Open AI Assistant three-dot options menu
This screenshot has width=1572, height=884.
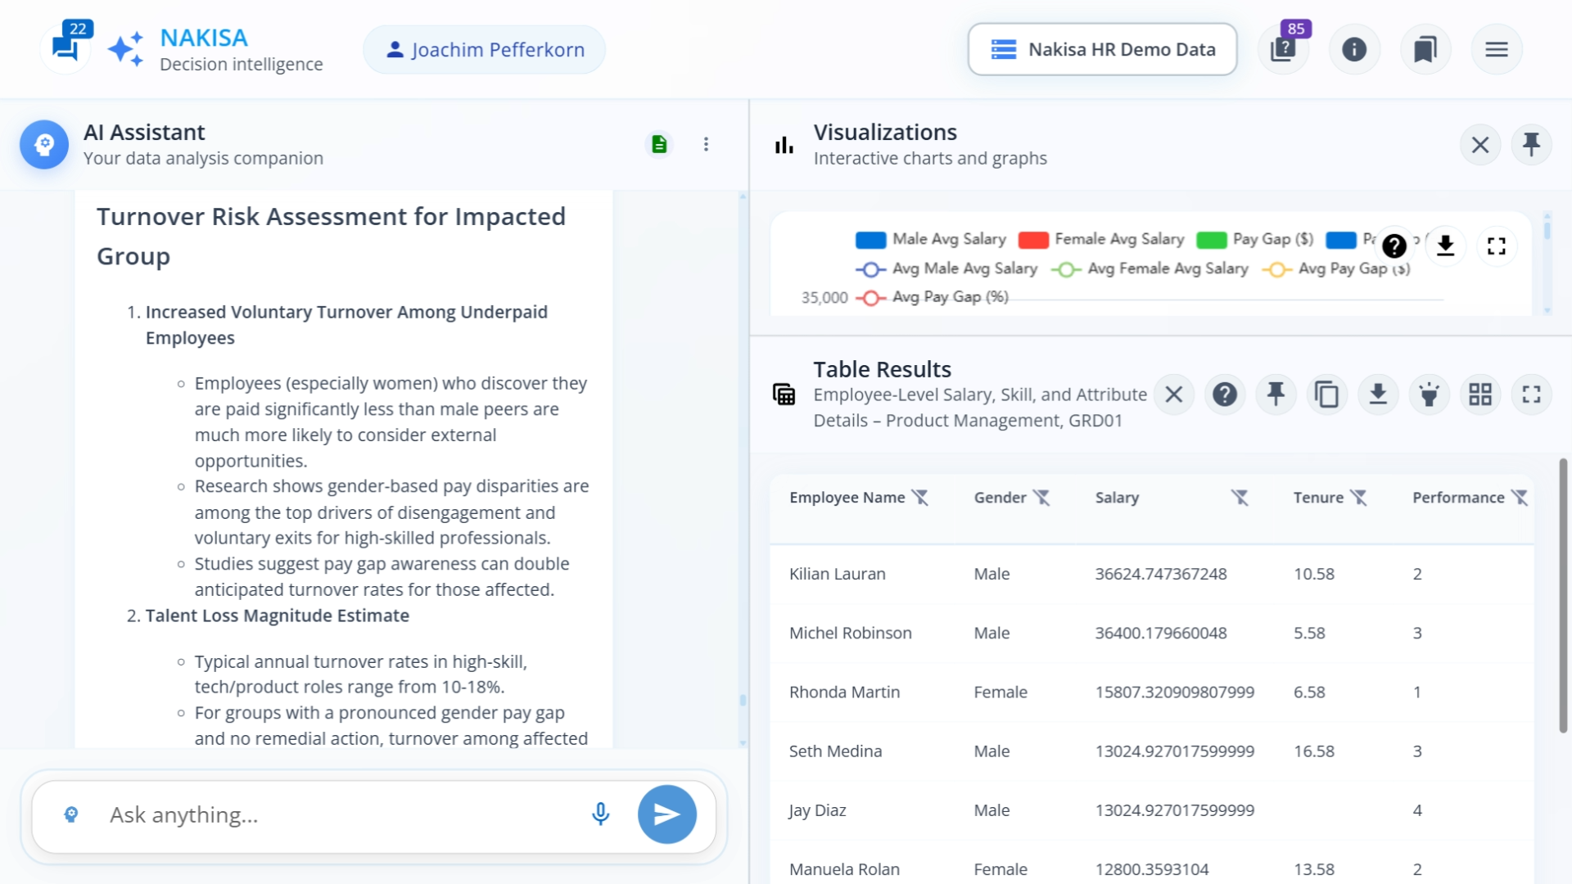pyautogui.click(x=706, y=145)
